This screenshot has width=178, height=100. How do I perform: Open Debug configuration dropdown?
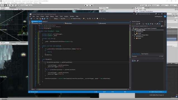tap(56, 19)
